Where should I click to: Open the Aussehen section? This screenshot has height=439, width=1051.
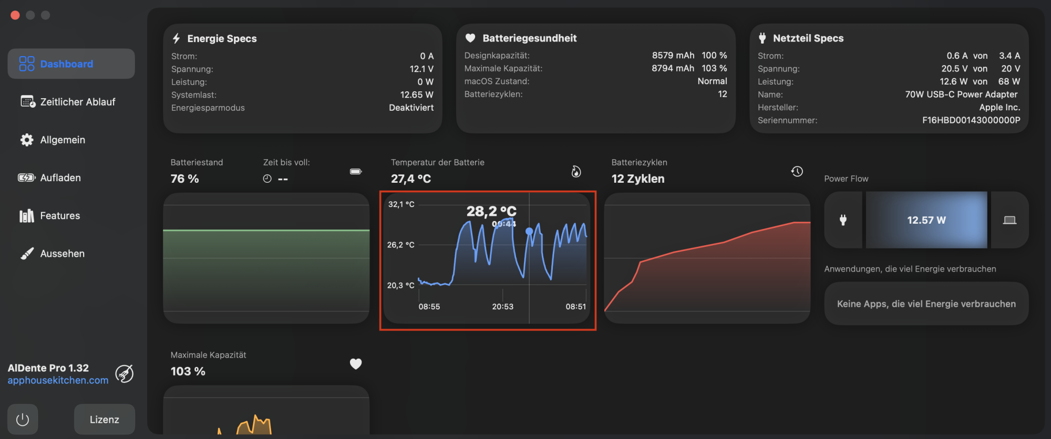71,254
